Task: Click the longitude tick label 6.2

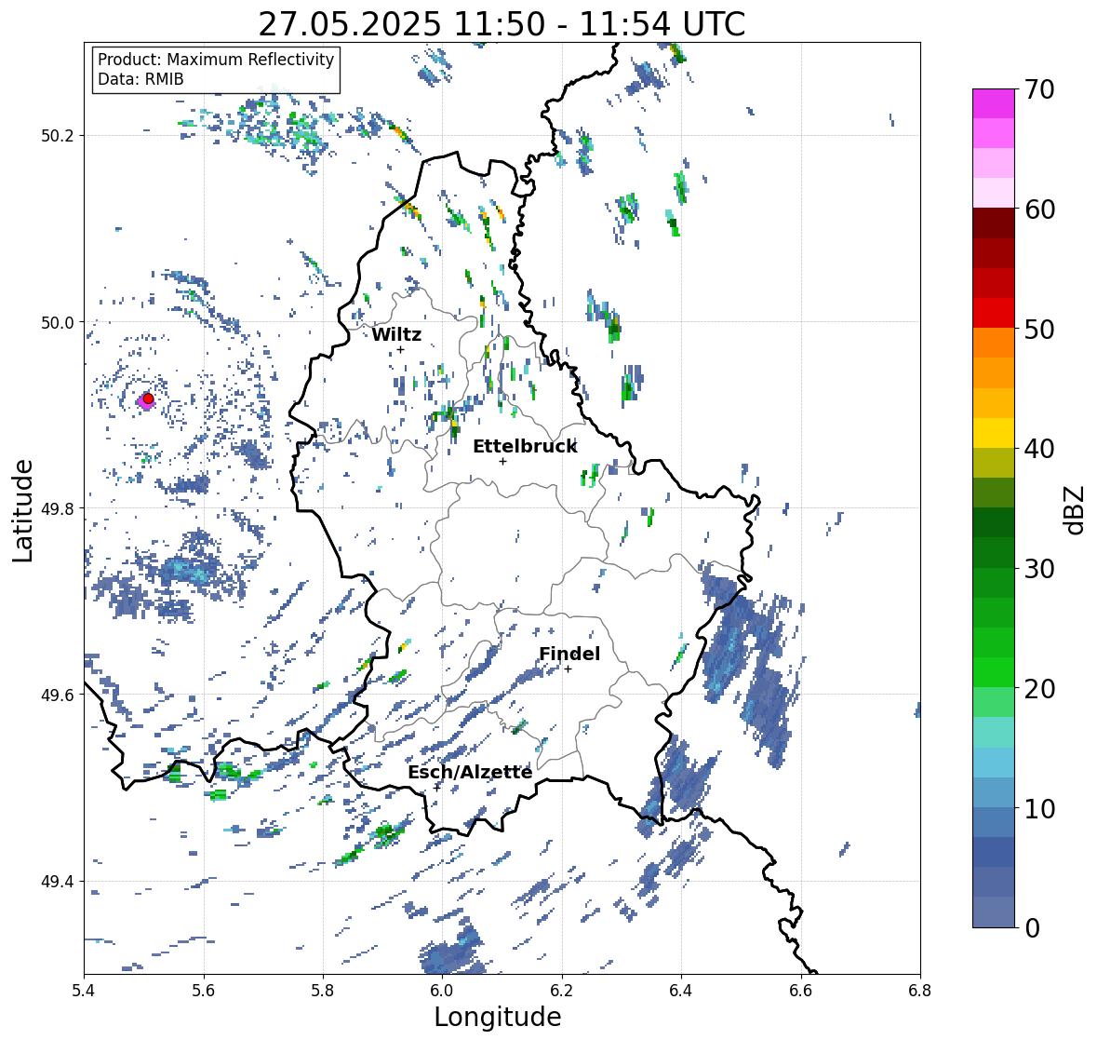Action: 562,991
